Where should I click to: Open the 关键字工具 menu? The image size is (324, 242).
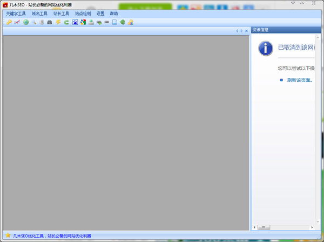click(x=16, y=14)
